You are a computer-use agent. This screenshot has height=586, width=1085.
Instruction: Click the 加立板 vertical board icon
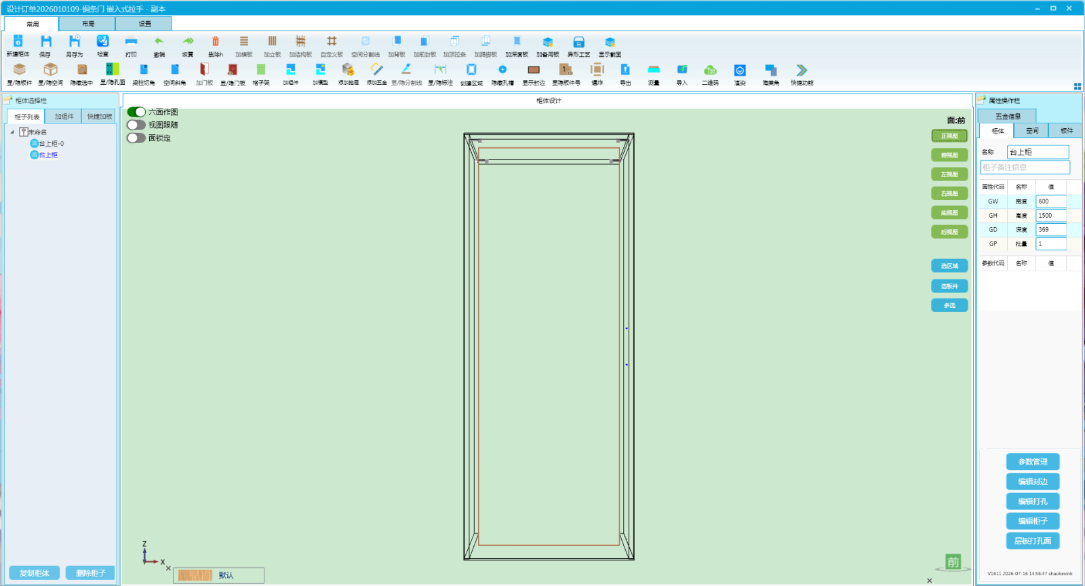click(272, 41)
